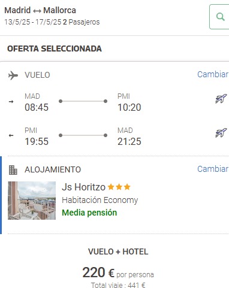Open the Js Horitzo hotel photo

pos(32,201)
